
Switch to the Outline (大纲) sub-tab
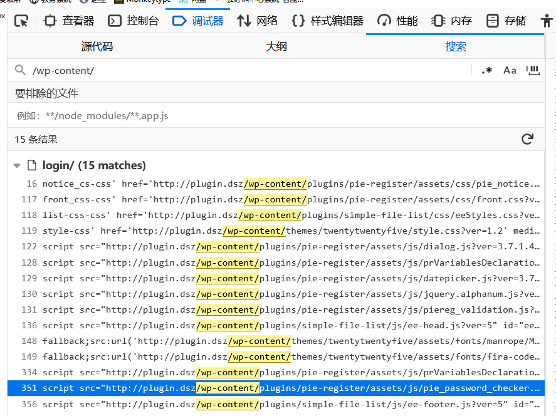[x=276, y=47]
